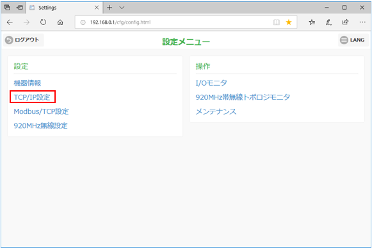Click the ログアウト button
Viewport: 372px width, 249px height.
click(x=23, y=40)
